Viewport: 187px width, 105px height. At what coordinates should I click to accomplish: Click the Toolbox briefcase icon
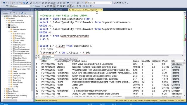pyautogui.click(x=120, y=3)
